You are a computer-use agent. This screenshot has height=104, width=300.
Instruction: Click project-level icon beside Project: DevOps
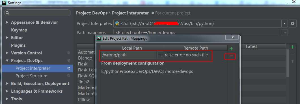tap(69, 61)
